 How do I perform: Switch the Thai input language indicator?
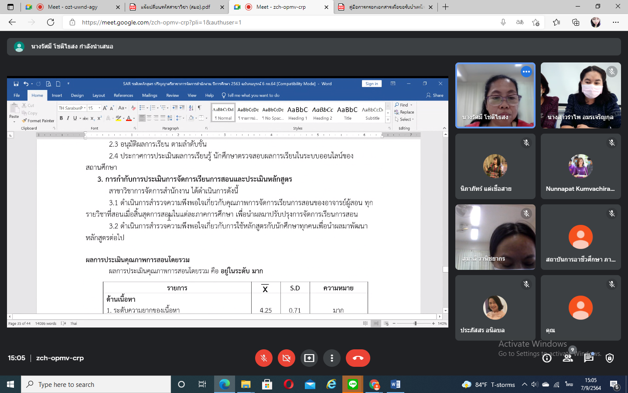[x=569, y=384]
